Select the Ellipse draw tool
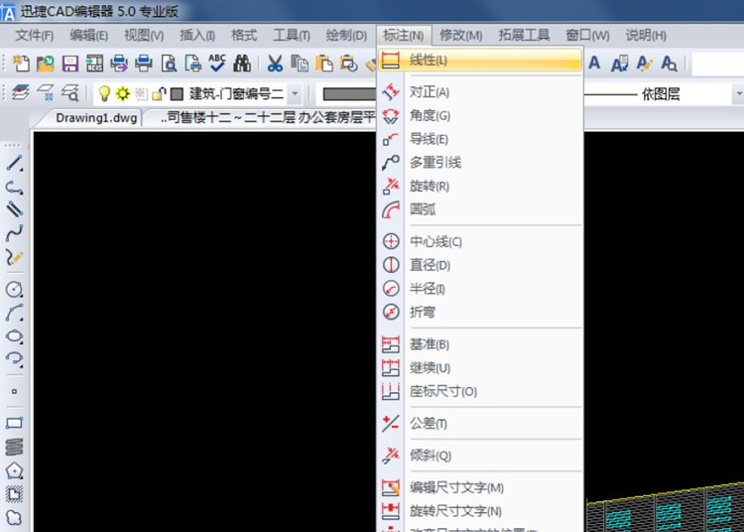Image resolution: width=744 pixels, height=532 pixels. [x=14, y=336]
